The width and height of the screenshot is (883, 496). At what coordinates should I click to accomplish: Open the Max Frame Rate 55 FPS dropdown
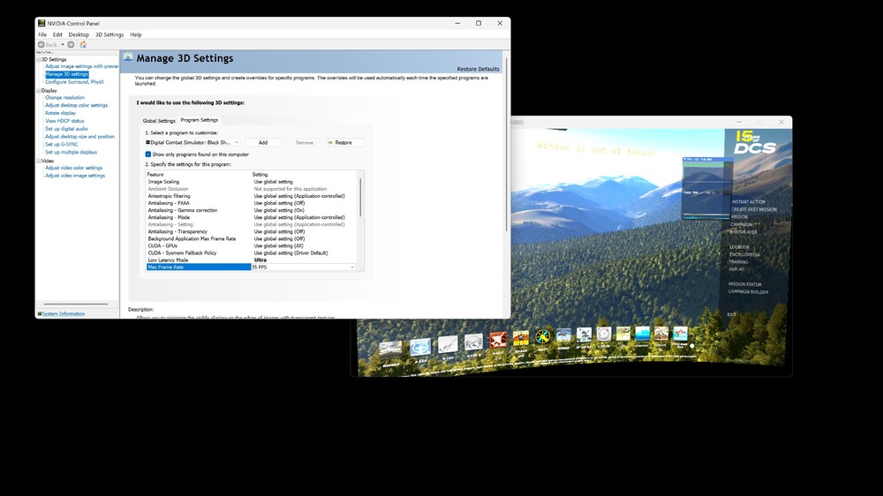pos(304,267)
